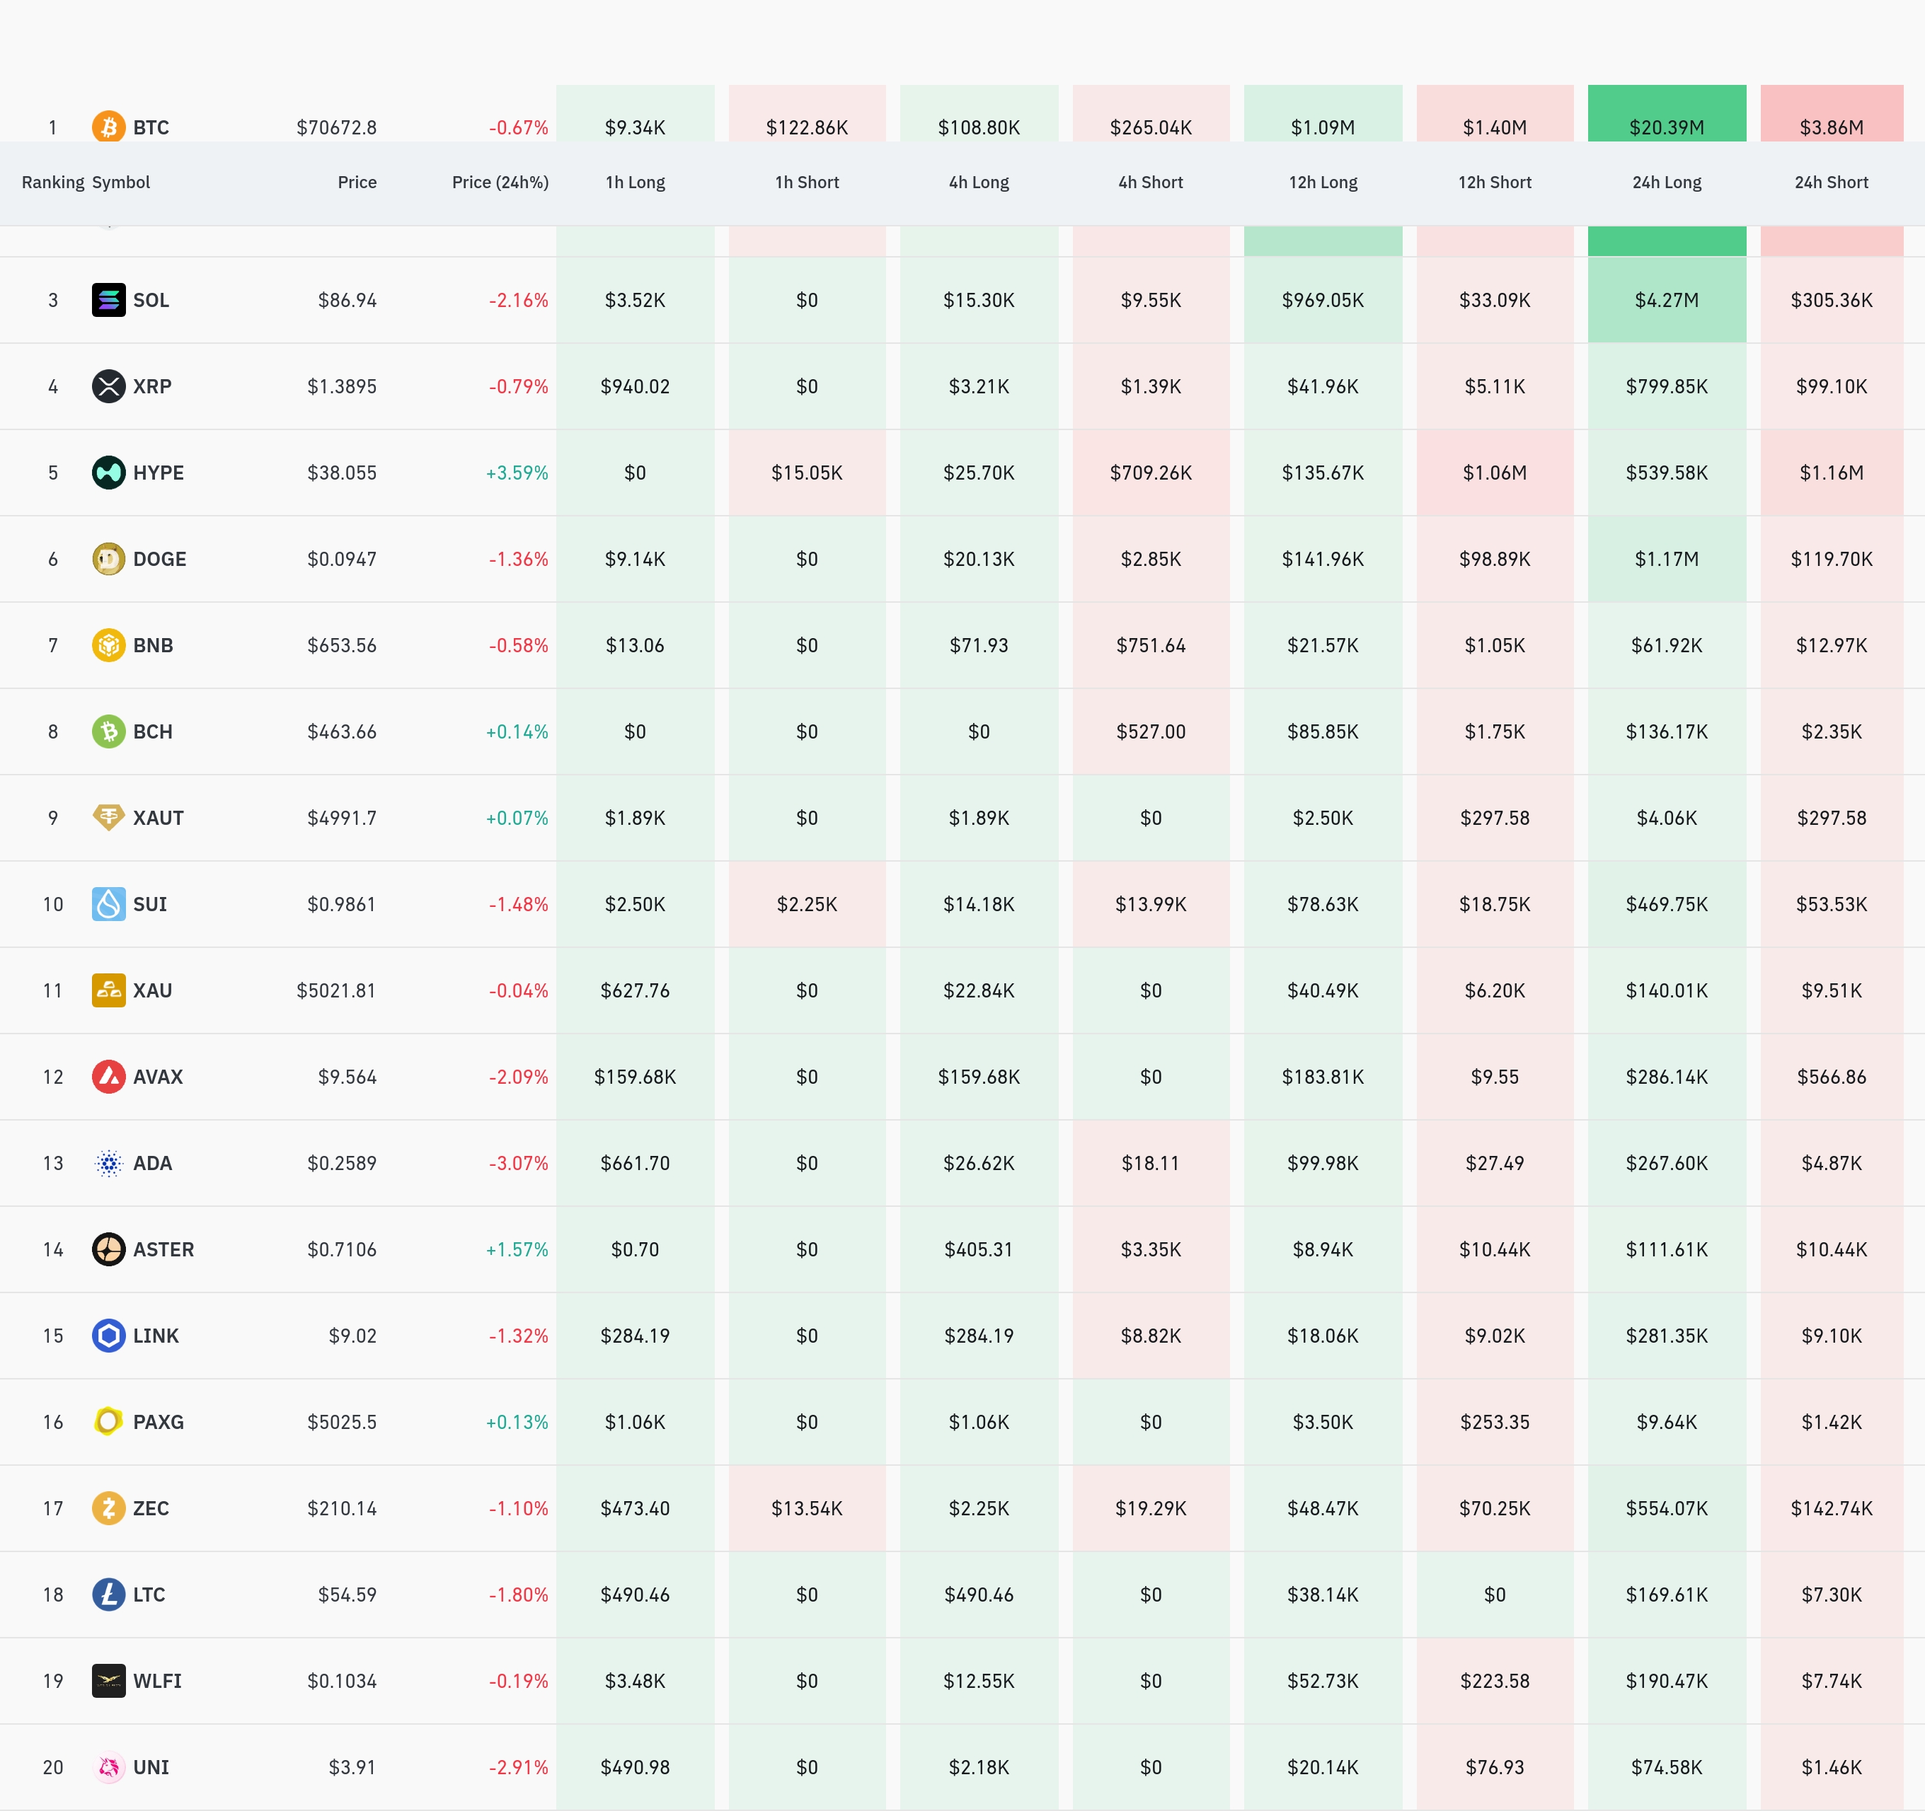Click the Dogecoin DOGE icon
Viewport: 1925px width, 1811px height.
(108, 558)
